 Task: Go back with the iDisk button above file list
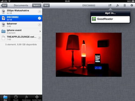click(4, 5)
